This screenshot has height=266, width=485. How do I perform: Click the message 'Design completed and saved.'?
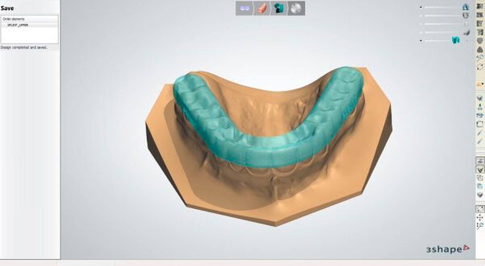tap(24, 47)
